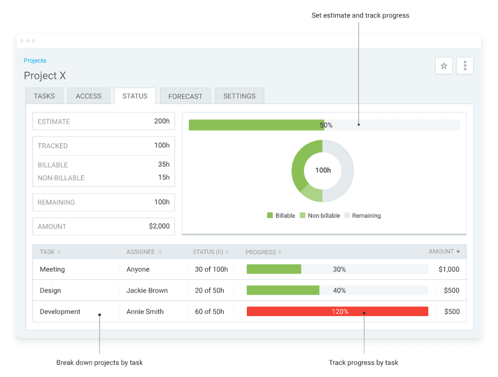
Task: Open the SETTINGS tab
Action: coord(239,96)
